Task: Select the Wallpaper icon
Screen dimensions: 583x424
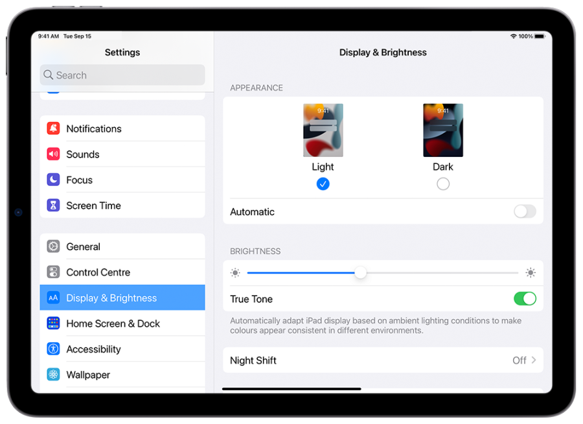Action: click(53, 374)
